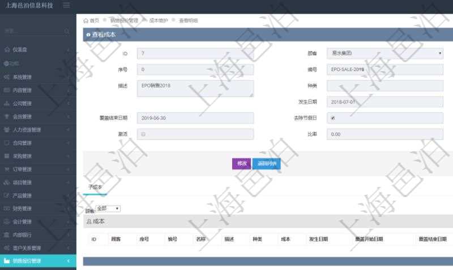The height and width of the screenshot is (270, 453).
Task: Click the 订单管理 cart icon
Action: pyautogui.click(x=7, y=169)
